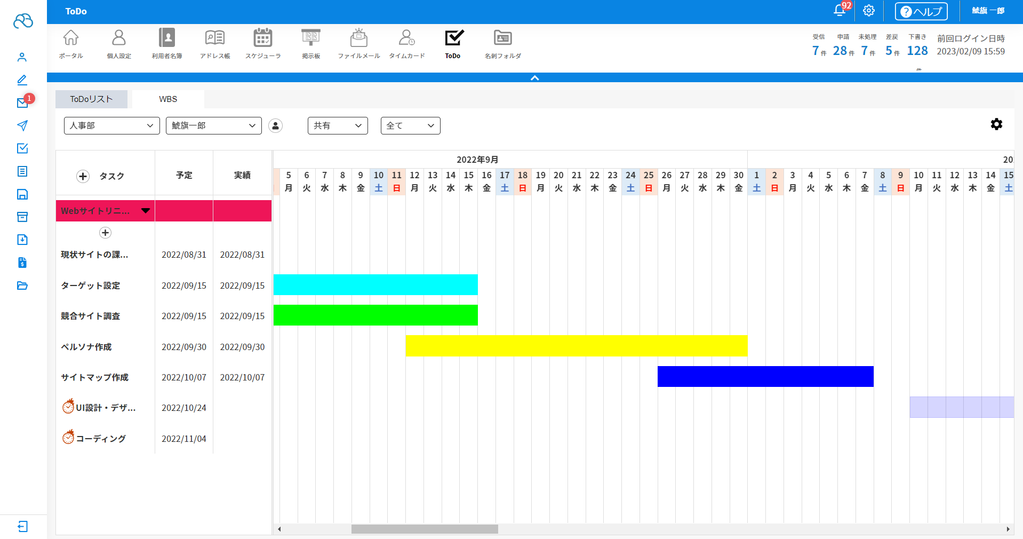Image resolution: width=1023 pixels, height=539 pixels.
Task: Click the user select person icon
Action: (275, 126)
